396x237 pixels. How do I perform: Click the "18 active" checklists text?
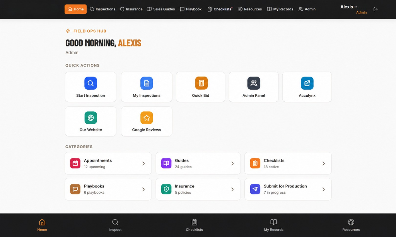point(271,167)
